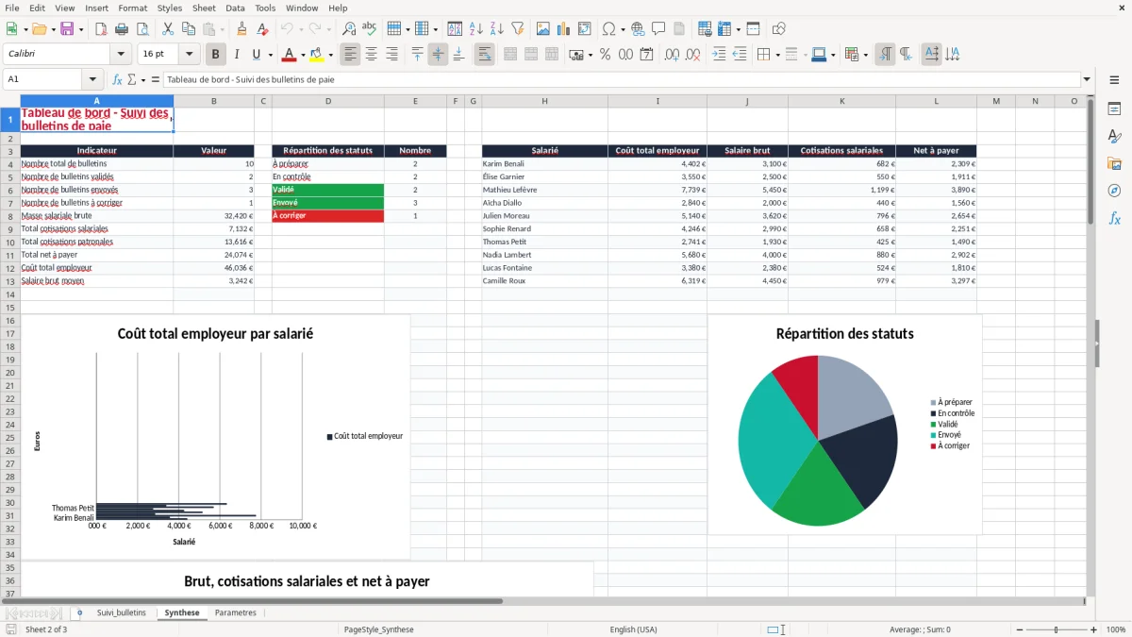Apply the red Font Color swatch
The image size is (1132, 637).
click(x=289, y=55)
